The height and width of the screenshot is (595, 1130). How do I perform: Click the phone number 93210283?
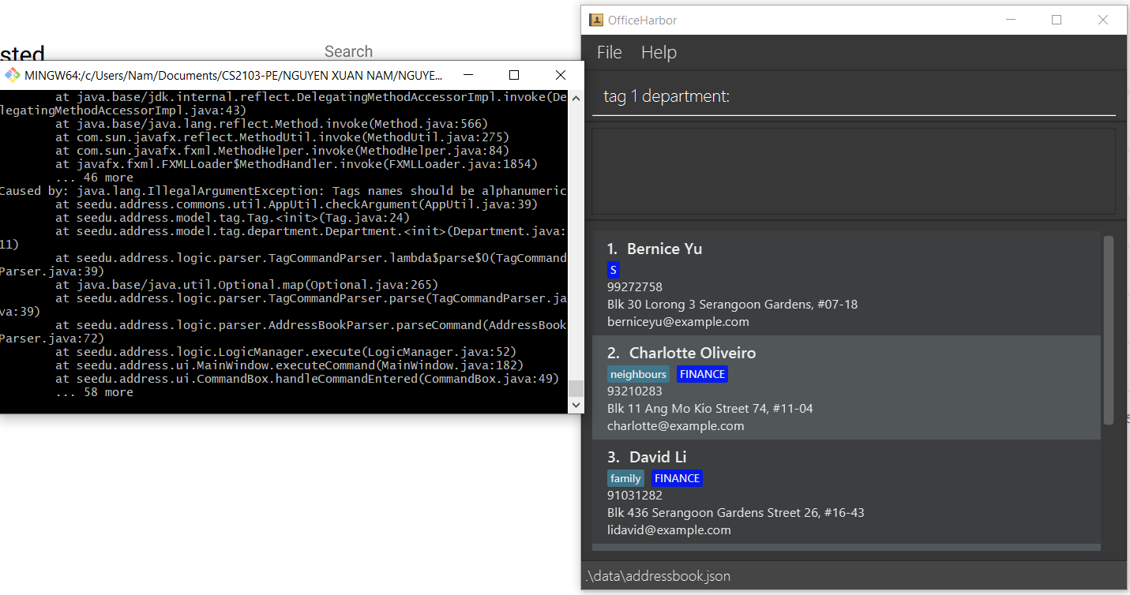coord(635,391)
